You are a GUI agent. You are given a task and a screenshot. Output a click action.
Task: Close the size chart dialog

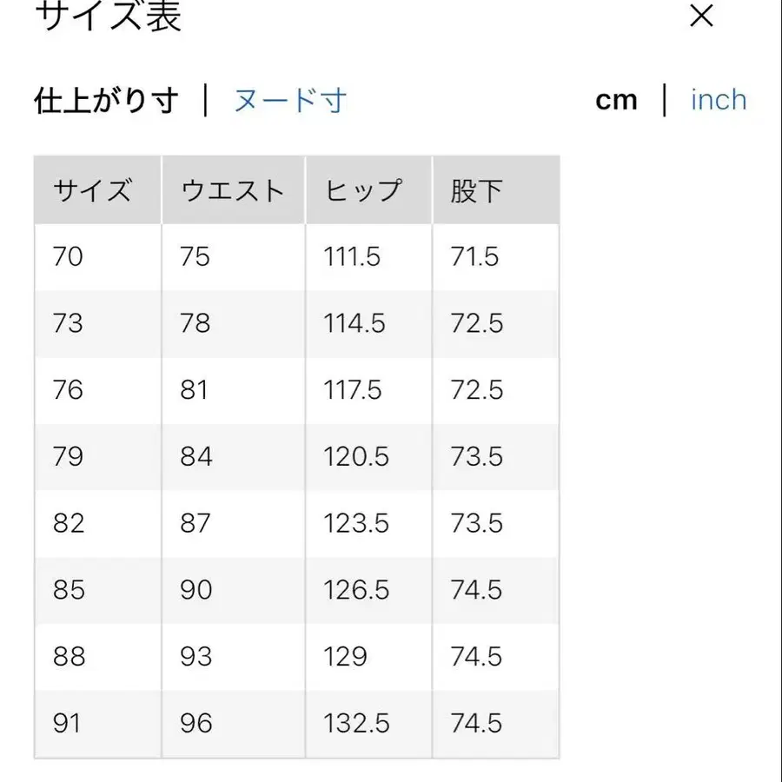point(700,17)
